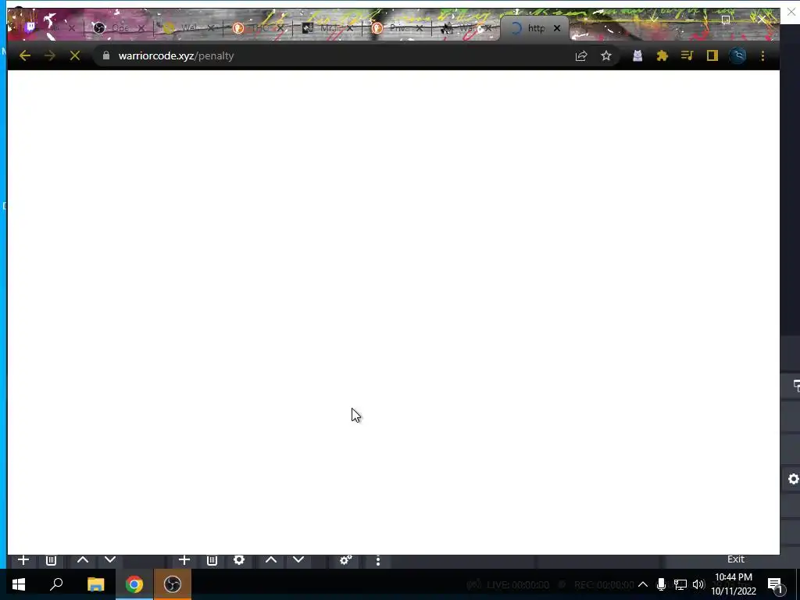Open File Explorer from the taskbar
The image size is (800, 600).
(95, 584)
